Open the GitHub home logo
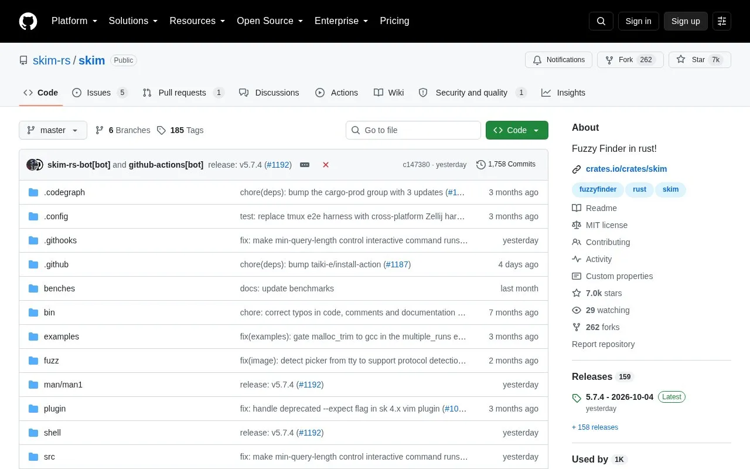 (x=28, y=21)
